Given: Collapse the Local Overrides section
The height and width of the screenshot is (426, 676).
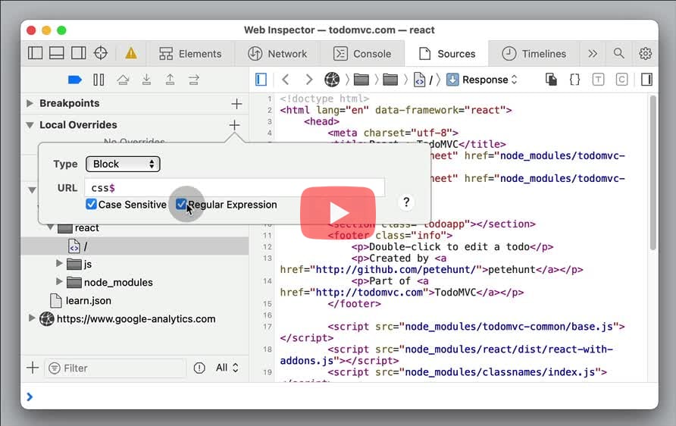Looking at the screenshot, I should point(30,125).
